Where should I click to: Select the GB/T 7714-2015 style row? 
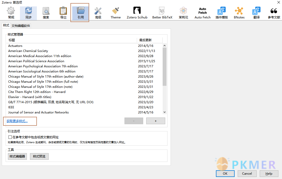tap(85, 102)
